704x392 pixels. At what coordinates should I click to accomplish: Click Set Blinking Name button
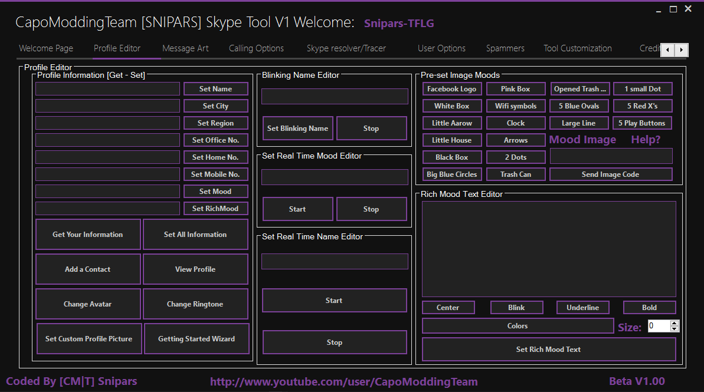coord(297,129)
